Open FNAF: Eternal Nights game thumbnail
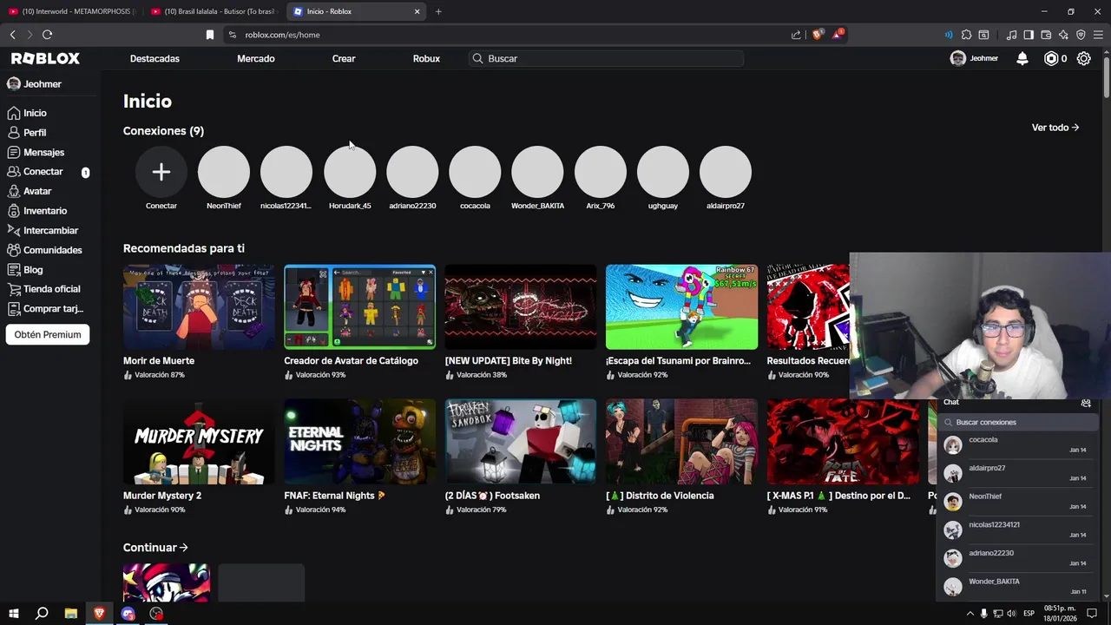1111x625 pixels. pos(360,442)
